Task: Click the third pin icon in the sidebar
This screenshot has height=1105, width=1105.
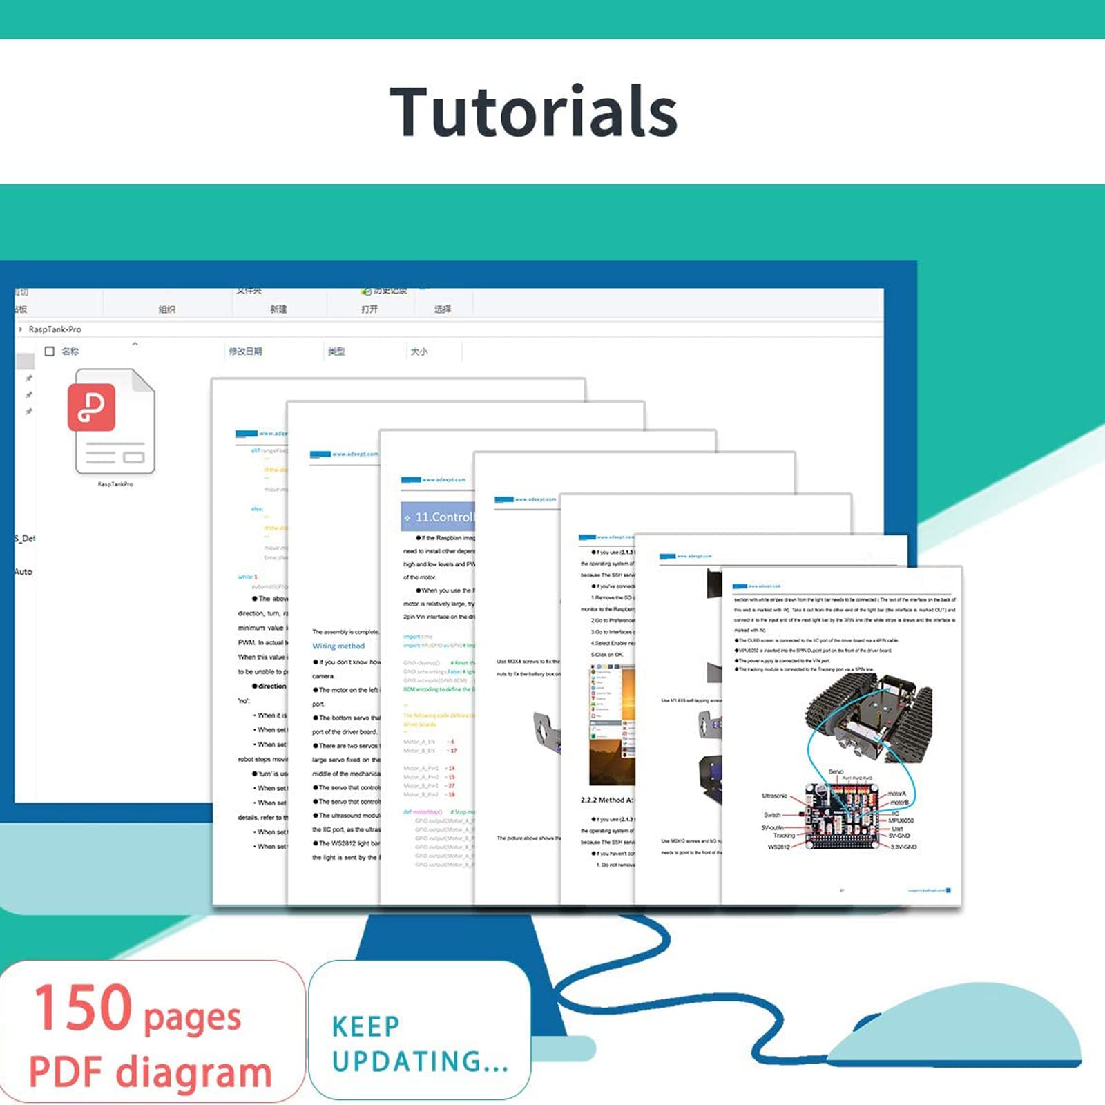Action: 29,412
